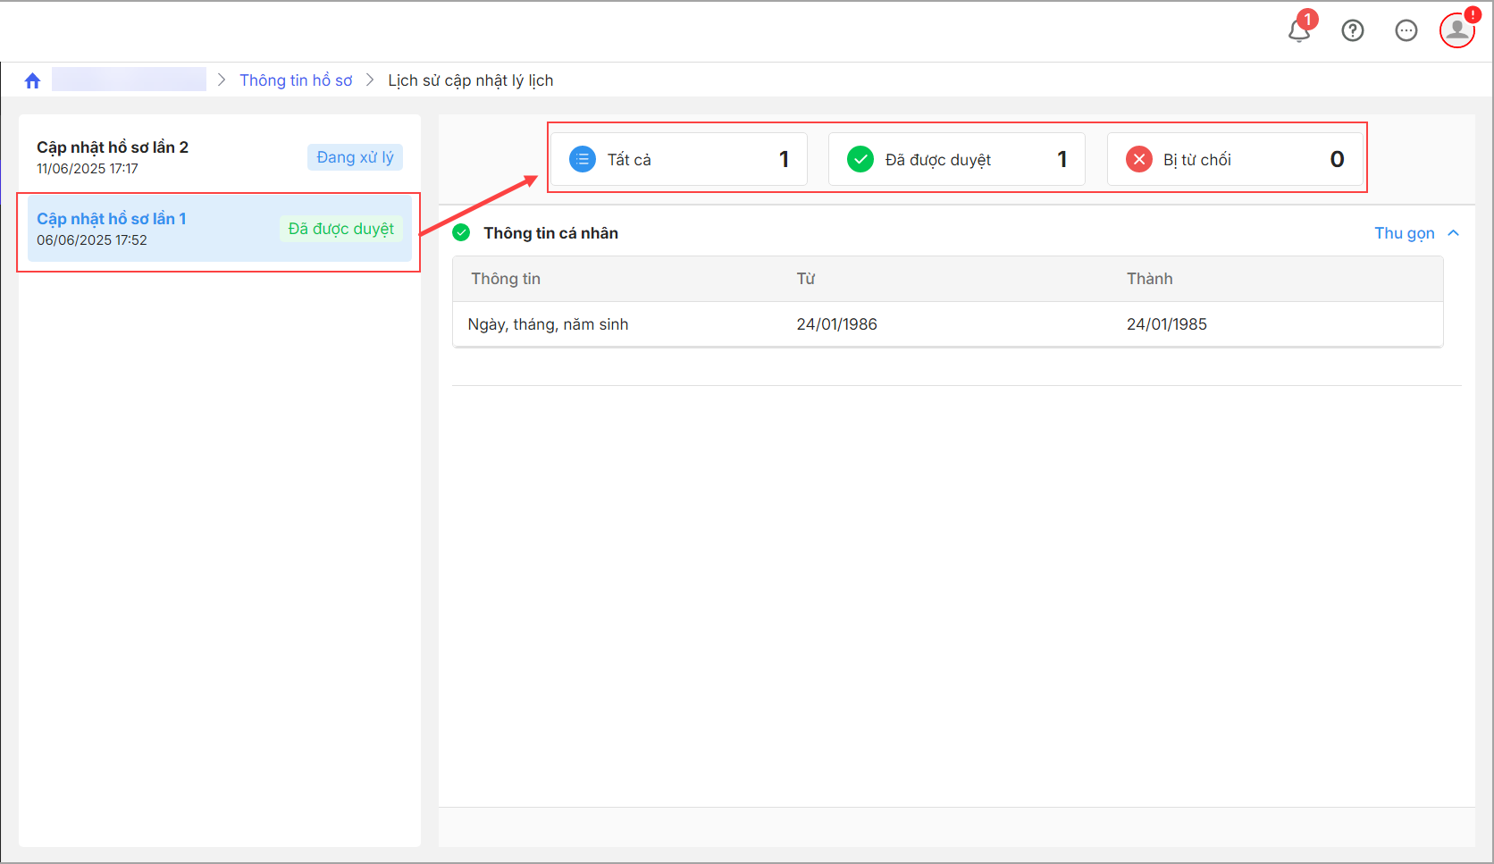Screen dimensions: 1494x864
Task: Filter by Đã được duyệt tab
Action: pos(957,160)
